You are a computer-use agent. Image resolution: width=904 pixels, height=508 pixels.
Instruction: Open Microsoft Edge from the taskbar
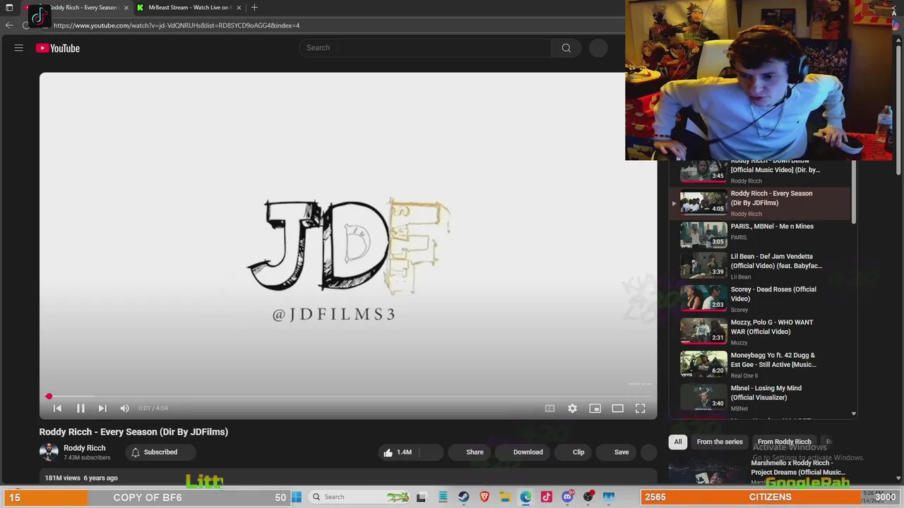pos(525,497)
